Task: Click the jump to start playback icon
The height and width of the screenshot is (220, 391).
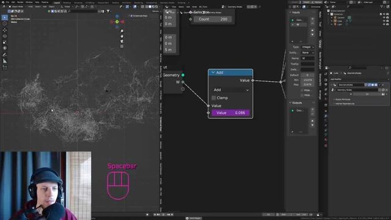Action: pyautogui.click(x=155, y=215)
